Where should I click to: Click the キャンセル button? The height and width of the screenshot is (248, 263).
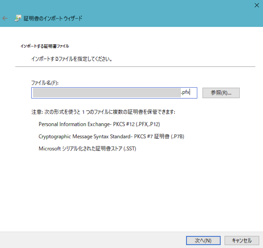click(242, 240)
